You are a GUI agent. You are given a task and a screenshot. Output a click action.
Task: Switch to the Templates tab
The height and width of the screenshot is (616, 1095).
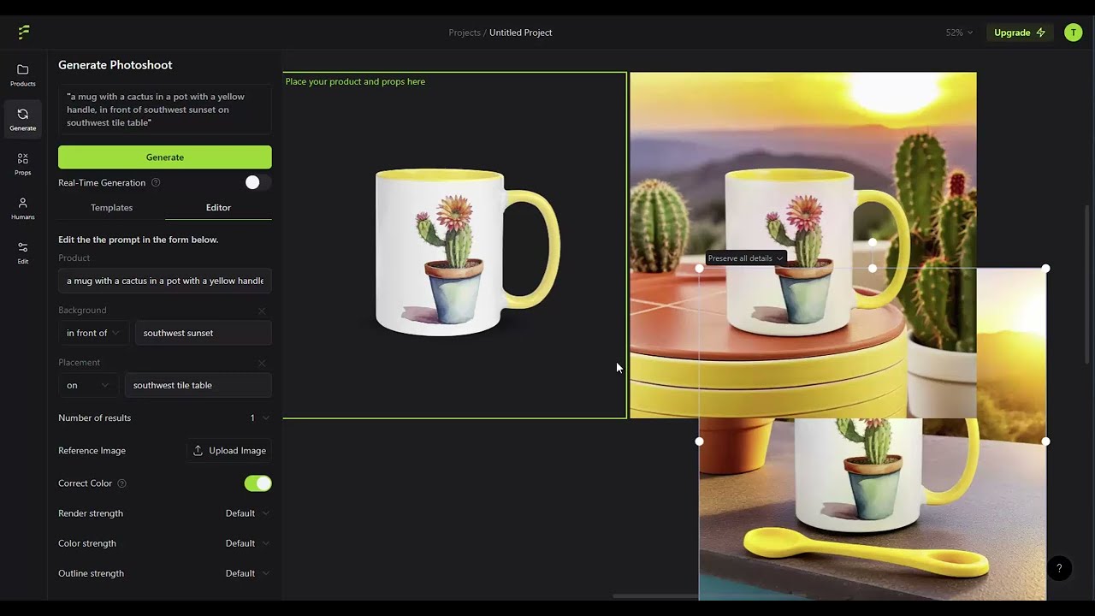coord(111,207)
